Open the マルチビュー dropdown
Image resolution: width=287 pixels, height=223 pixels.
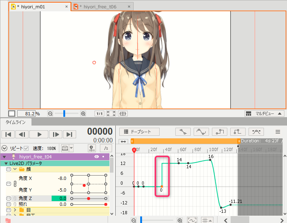pyautogui.click(x=264, y=114)
